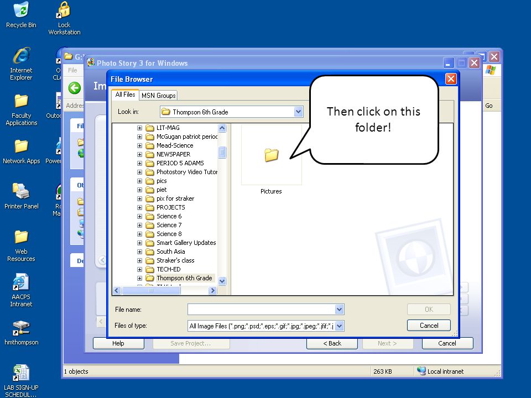This screenshot has height=398, width=531.
Task: Select the TECH-ED folder icon in tree
Action: pos(150,269)
